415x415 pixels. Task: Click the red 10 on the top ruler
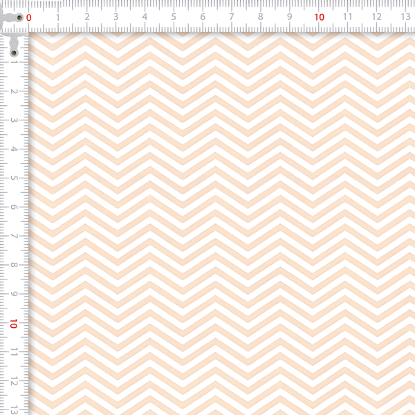(x=319, y=17)
